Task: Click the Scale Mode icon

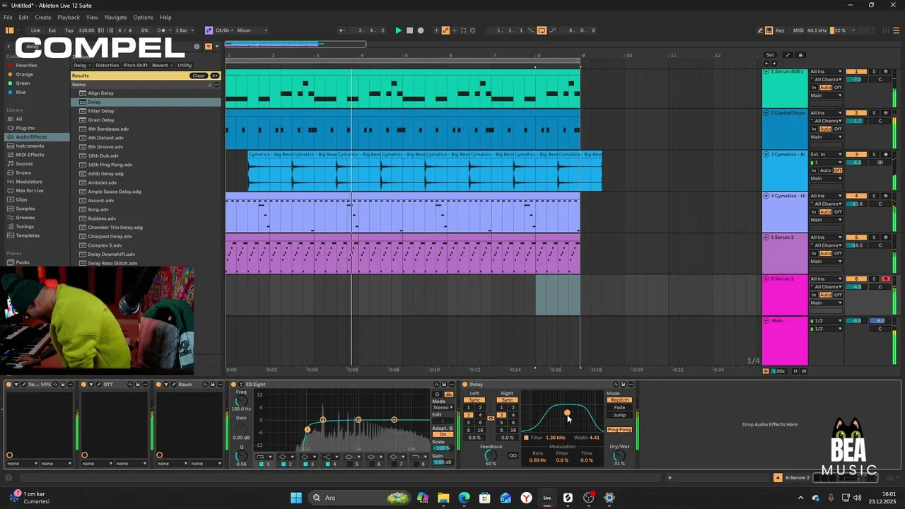Action: coord(209,30)
